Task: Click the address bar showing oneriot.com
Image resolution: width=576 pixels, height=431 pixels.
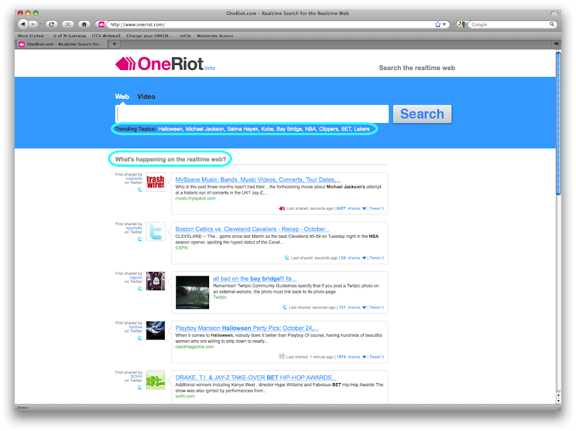Action: click(271, 24)
